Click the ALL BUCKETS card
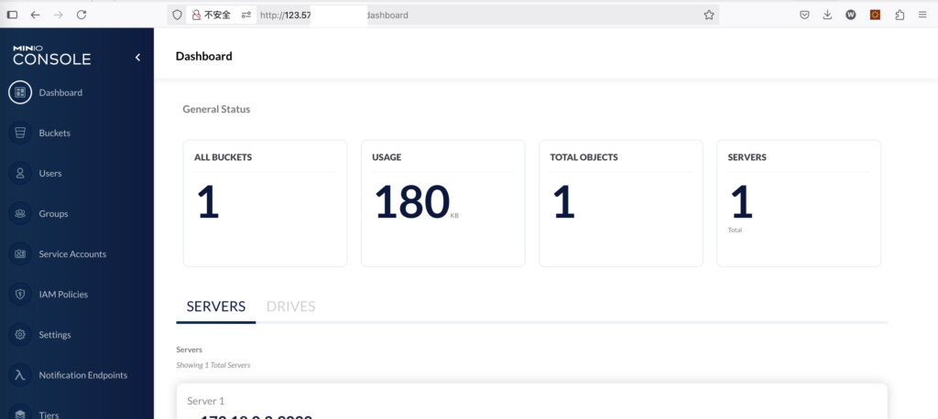This screenshot has width=938, height=419. 265,203
